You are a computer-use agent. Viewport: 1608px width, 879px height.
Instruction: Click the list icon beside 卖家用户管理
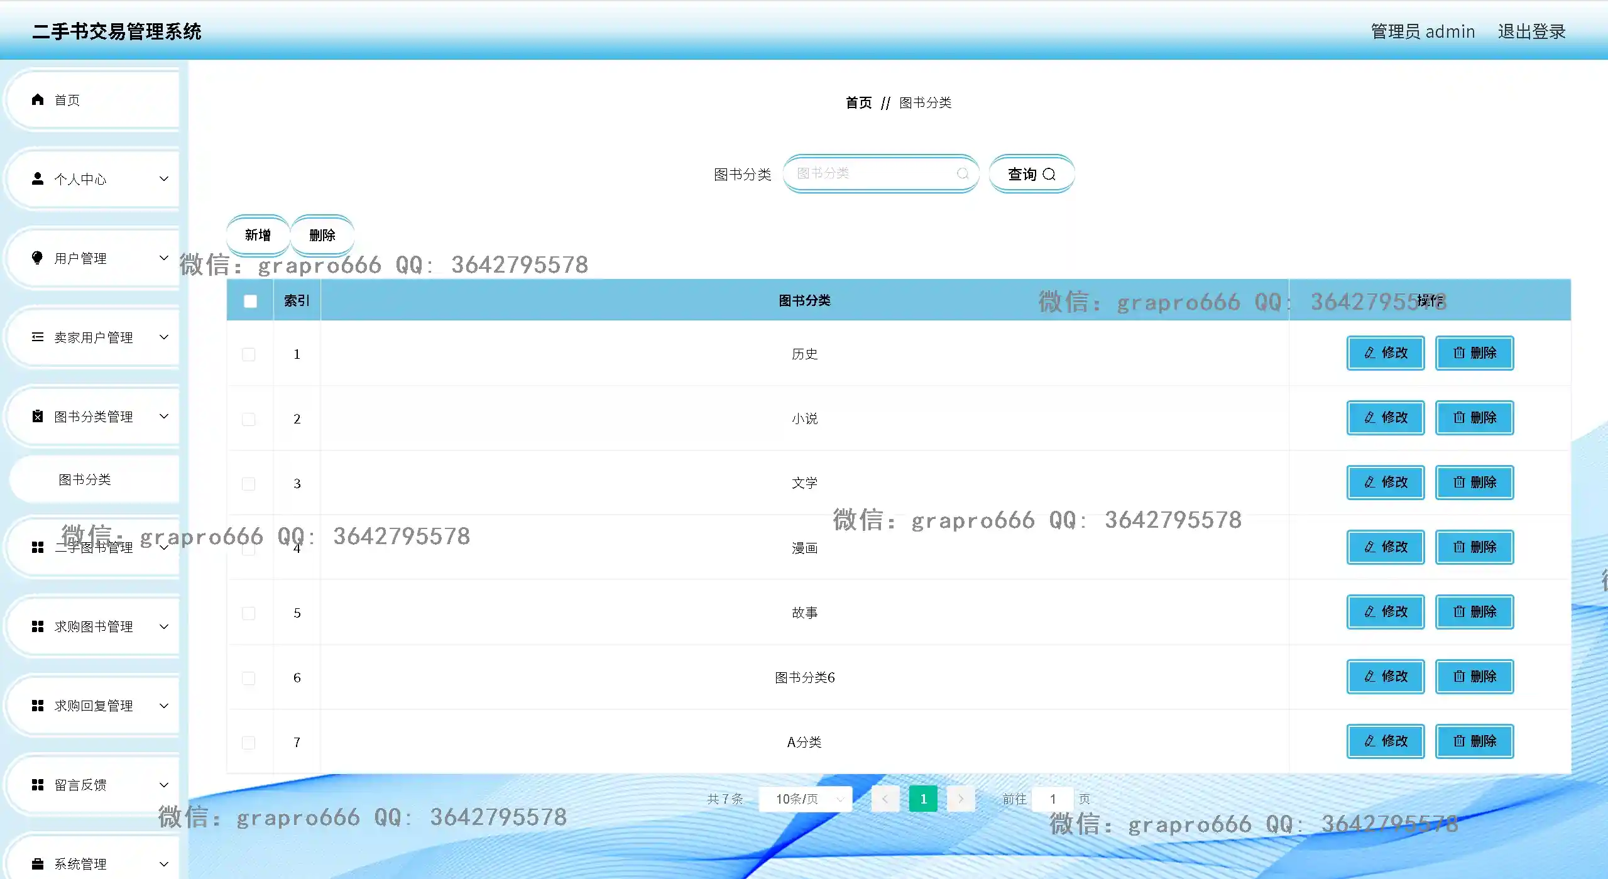38,337
